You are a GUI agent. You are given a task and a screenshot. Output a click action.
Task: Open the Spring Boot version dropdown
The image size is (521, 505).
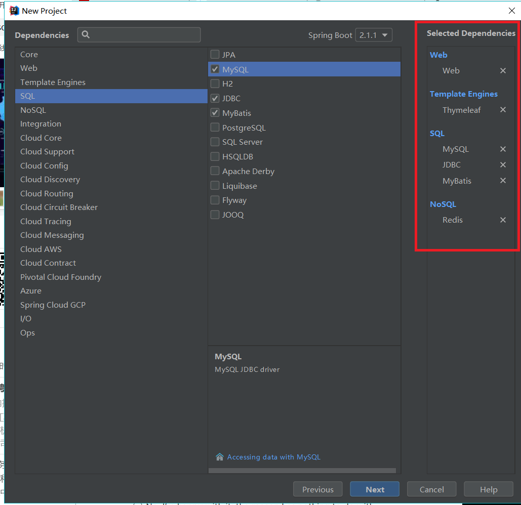tap(374, 35)
